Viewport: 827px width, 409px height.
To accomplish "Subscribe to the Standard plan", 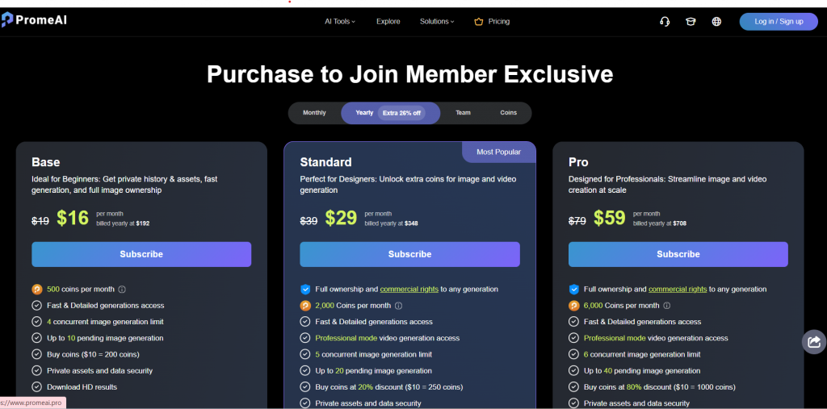I will (x=409, y=254).
